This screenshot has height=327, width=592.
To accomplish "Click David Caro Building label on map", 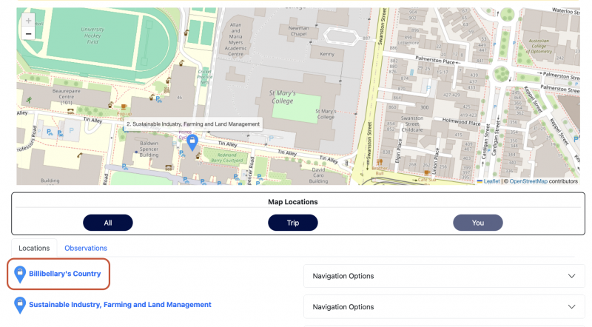I will [318, 175].
